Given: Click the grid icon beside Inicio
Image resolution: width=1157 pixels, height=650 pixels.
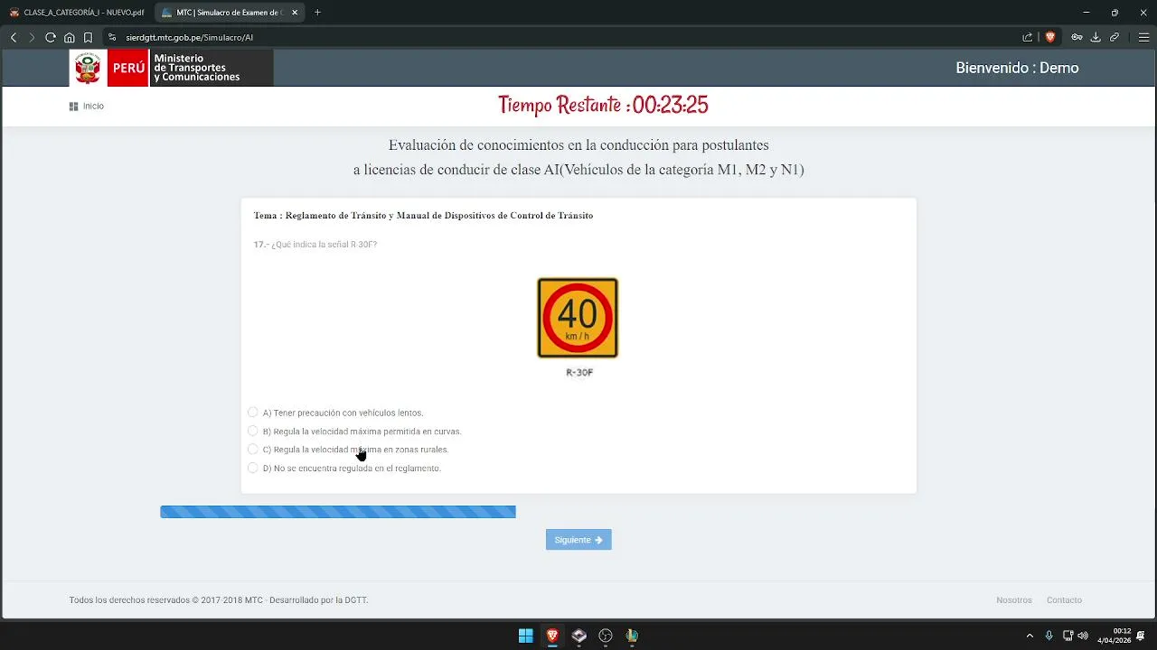Looking at the screenshot, I should coord(73,107).
